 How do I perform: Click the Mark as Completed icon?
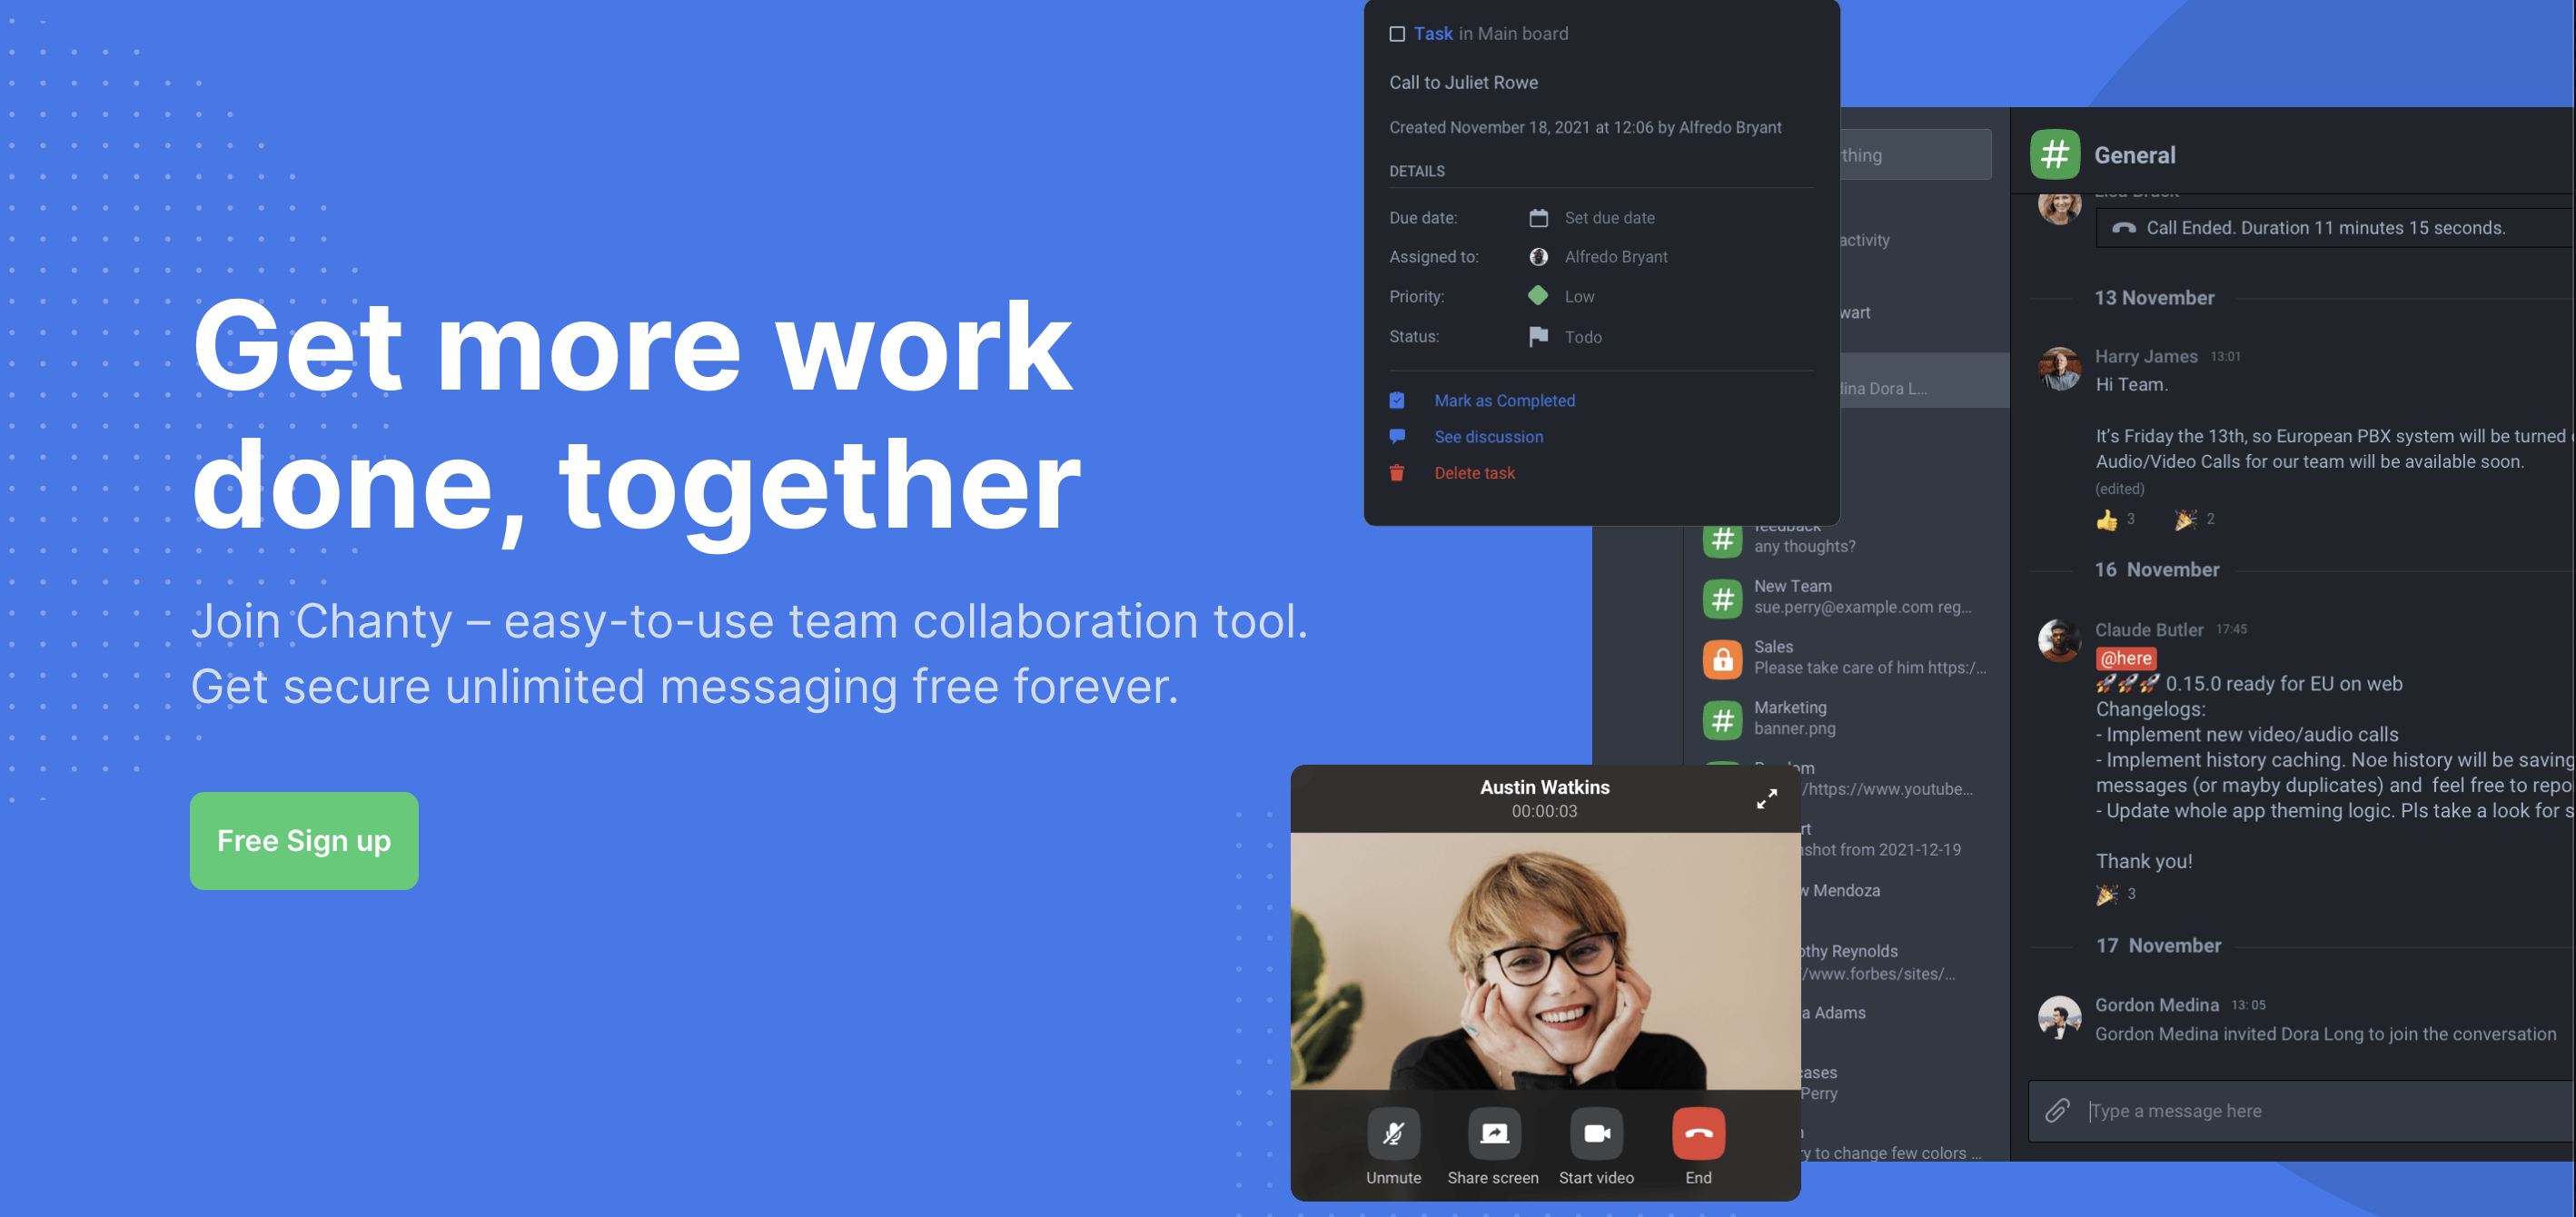coord(1396,399)
